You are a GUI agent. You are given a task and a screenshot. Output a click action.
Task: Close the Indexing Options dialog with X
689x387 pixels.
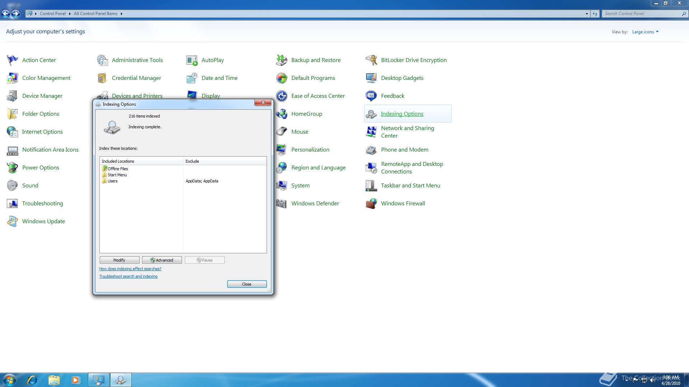(263, 102)
